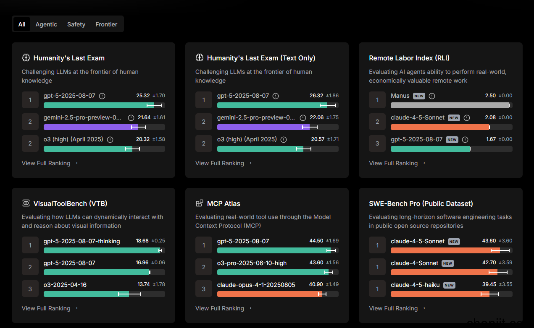Open View Full Ranking for MCP Atlas
534x328 pixels.
[224, 308]
